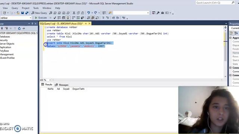Image resolution: width=239 pixels, height=134 pixels.
Task: Collapse the query outline at create database
Action: point(46,27)
